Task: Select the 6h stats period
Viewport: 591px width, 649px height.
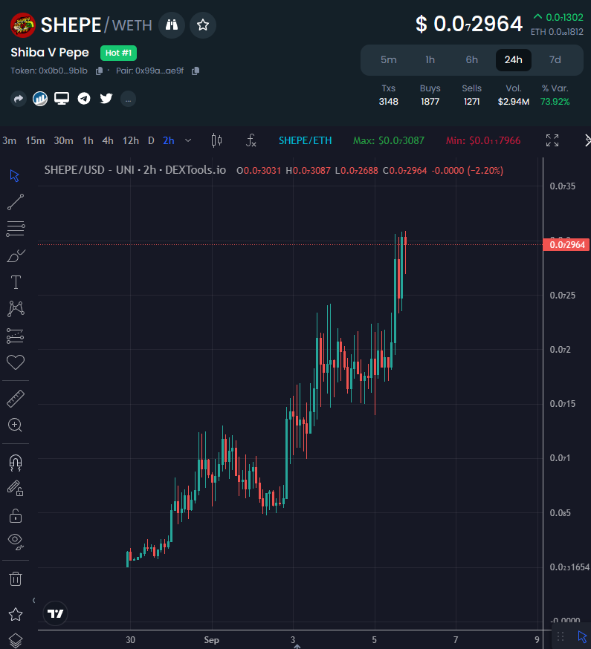Action: 471,60
